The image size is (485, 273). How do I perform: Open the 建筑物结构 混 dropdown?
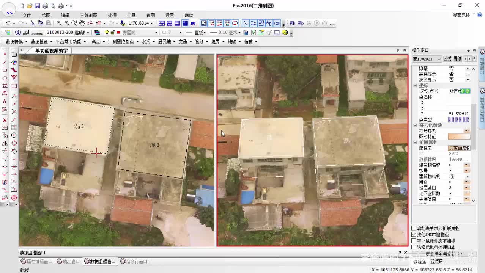click(x=468, y=176)
